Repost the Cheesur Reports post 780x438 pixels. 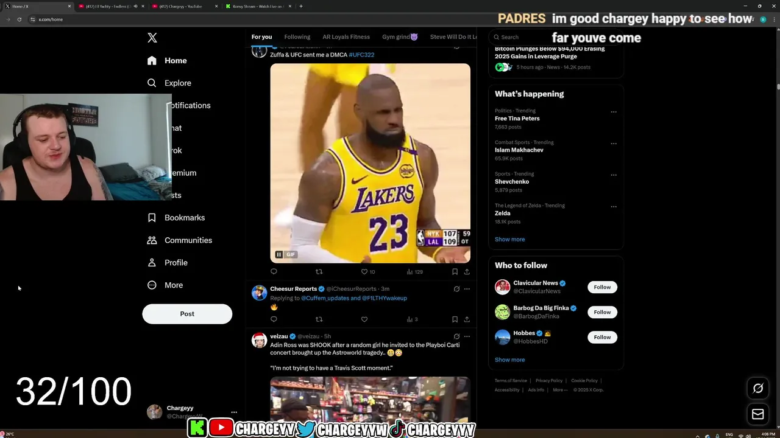319,319
